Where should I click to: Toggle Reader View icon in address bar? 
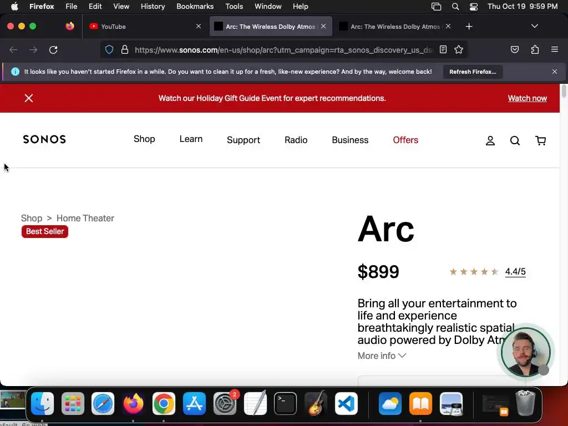pos(443,49)
